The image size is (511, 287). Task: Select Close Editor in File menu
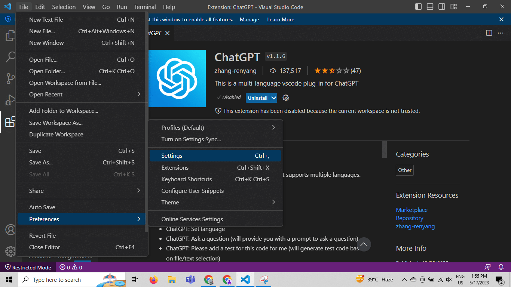click(82, 247)
